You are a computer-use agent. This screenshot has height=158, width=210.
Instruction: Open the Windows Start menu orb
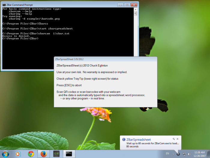click(5, 154)
